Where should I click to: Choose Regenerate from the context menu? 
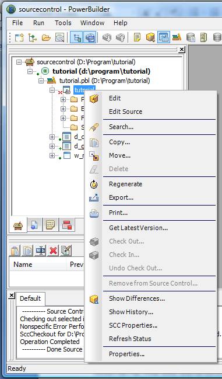coord(151,184)
